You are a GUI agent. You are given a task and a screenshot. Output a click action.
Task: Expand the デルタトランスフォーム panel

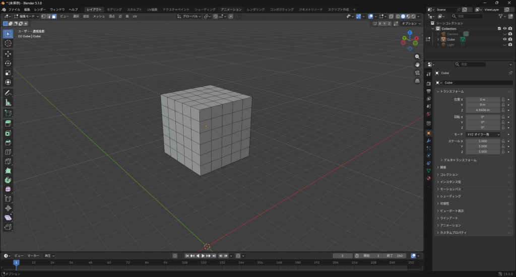click(x=460, y=160)
